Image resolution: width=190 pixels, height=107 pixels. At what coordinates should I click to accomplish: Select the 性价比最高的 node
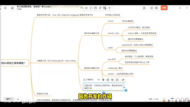point(128,21)
